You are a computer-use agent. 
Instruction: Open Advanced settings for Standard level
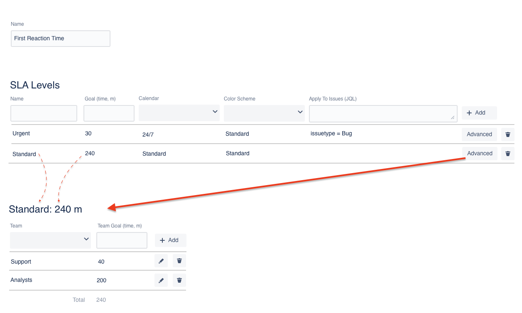(x=479, y=153)
